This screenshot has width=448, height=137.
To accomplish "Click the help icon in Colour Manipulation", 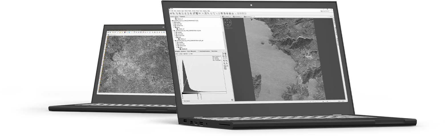I will 232,100.
